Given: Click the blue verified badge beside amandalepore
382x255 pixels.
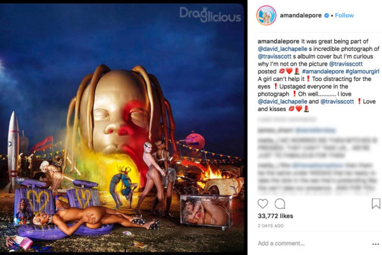Looking at the screenshot, I should 326,15.
